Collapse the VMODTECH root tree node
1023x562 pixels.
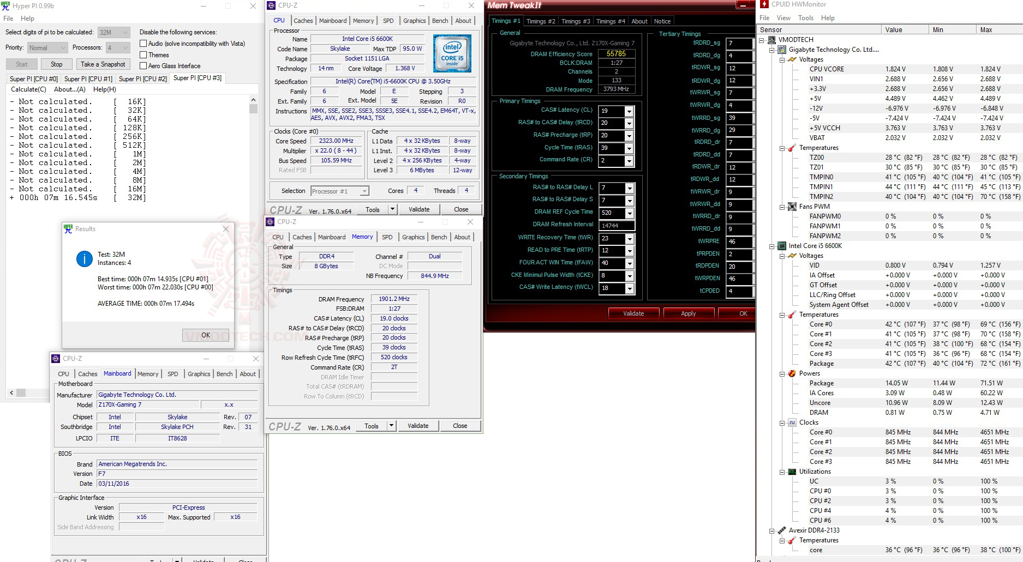click(x=762, y=40)
